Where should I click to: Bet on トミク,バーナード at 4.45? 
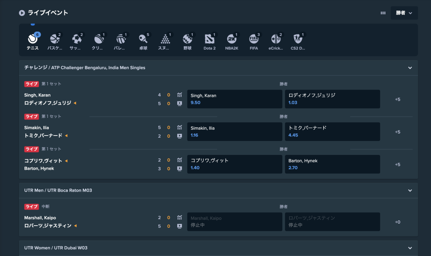click(x=333, y=132)
